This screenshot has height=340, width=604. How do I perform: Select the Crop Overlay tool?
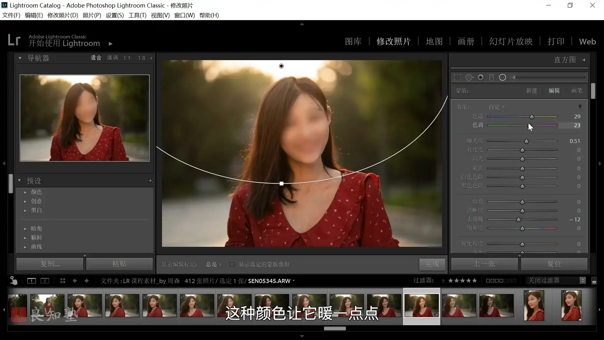(457, 77)
